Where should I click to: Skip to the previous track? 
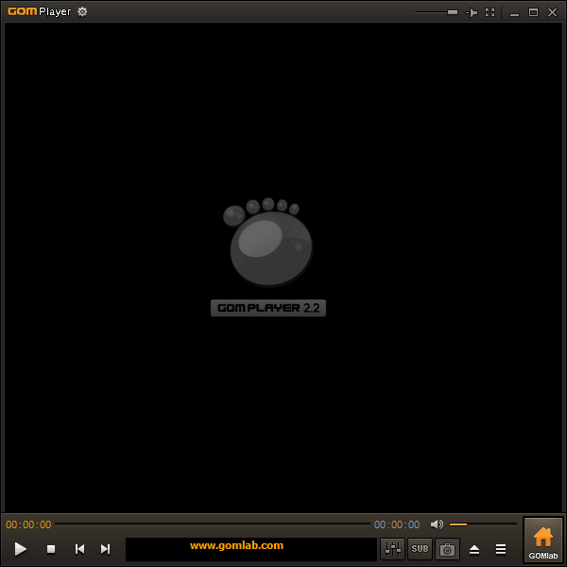[80, 549]
